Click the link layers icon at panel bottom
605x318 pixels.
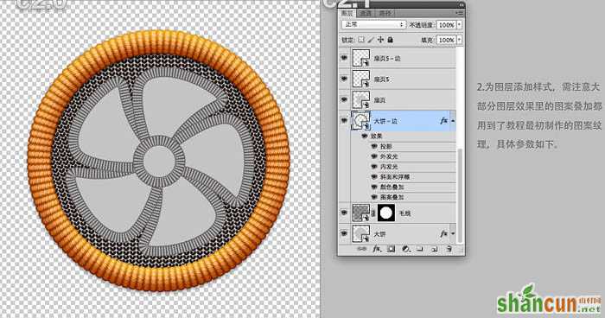pyautogui.click(x=361, y=250)
